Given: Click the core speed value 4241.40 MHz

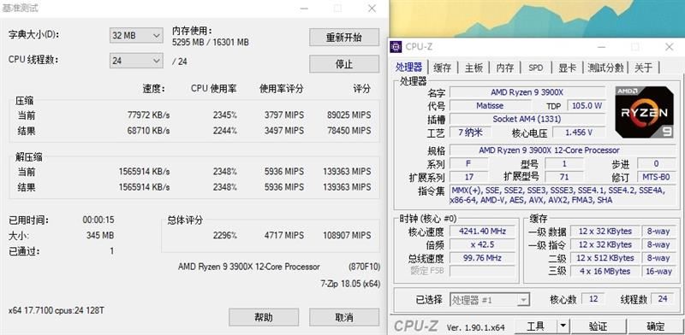Looking at the screenshot, I should tap(482, 232).
